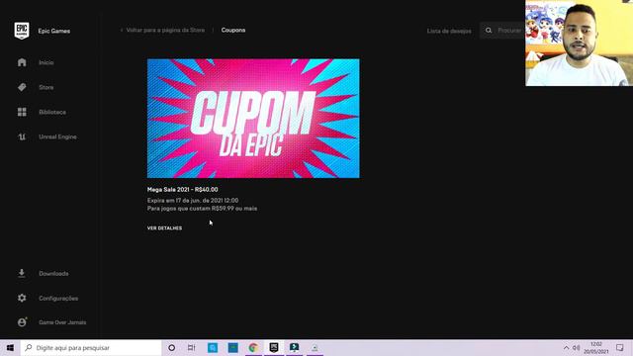Open Cortana from the taskbar
633x356 pixels.
coord(171,347)
